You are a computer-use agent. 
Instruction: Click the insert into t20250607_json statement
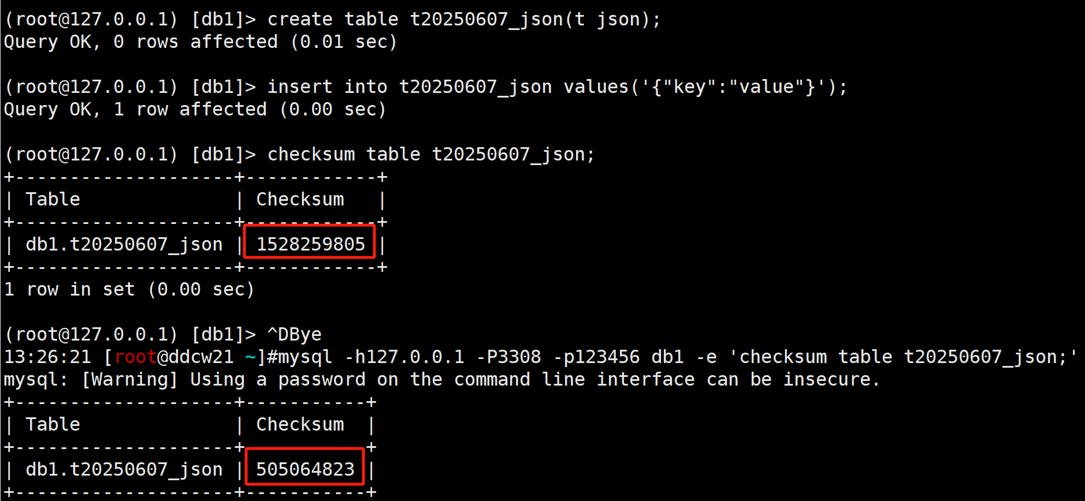click(557, 87)
